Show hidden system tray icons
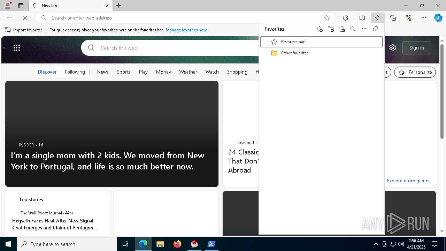The image size is (446, 251). point(376,244)
